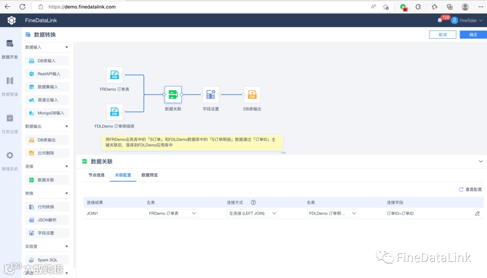Switch to the 关联配置 tab
Image resolution: width=487 pixels, height=278 pixels.
click(x=123, y=175)
